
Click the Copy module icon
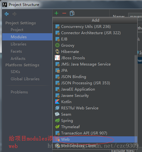click(x=72, y=13)
